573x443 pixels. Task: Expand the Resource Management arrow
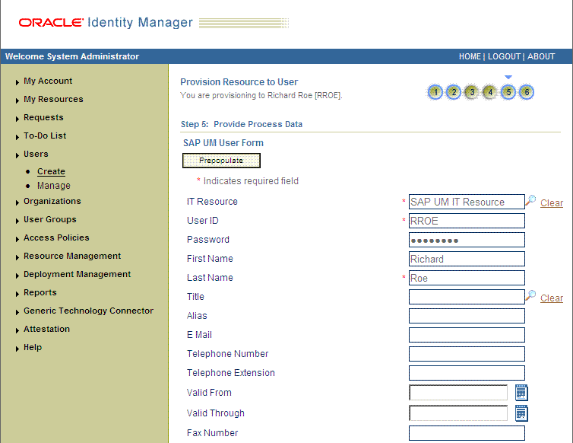tap(17, 258)
